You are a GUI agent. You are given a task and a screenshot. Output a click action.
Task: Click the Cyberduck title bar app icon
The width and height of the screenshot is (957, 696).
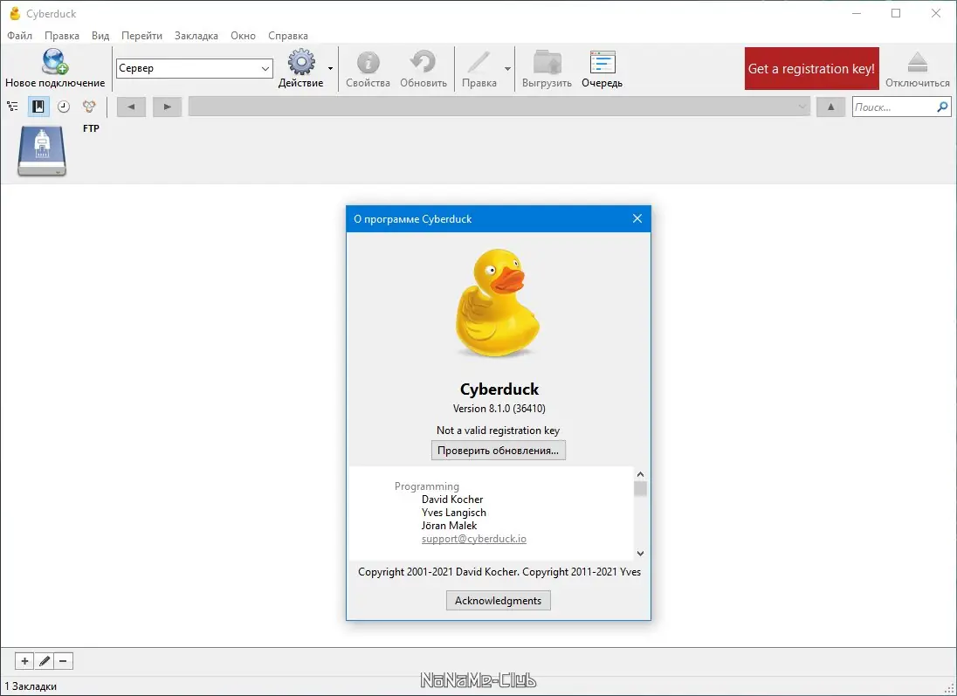(15, 13)
